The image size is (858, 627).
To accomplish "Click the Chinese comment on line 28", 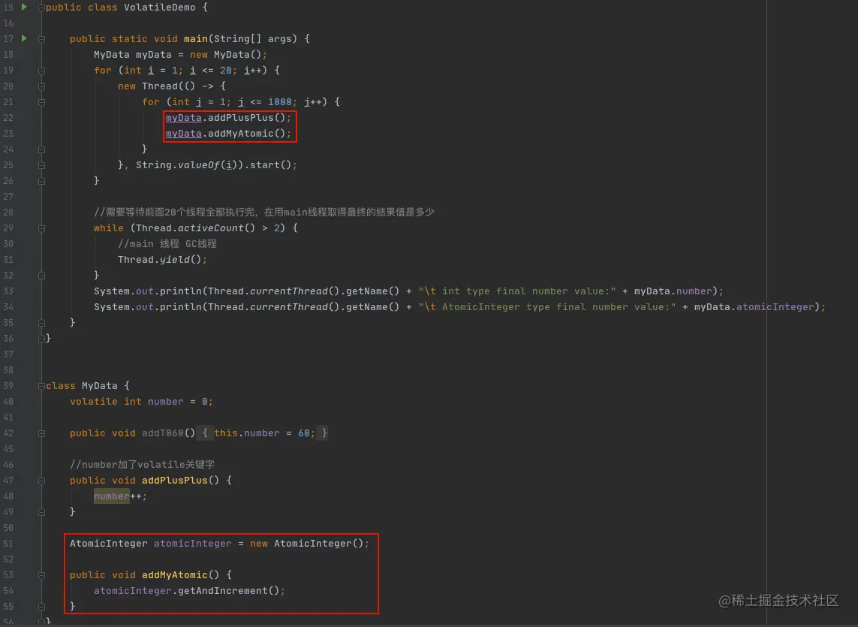I will [263, 212].
